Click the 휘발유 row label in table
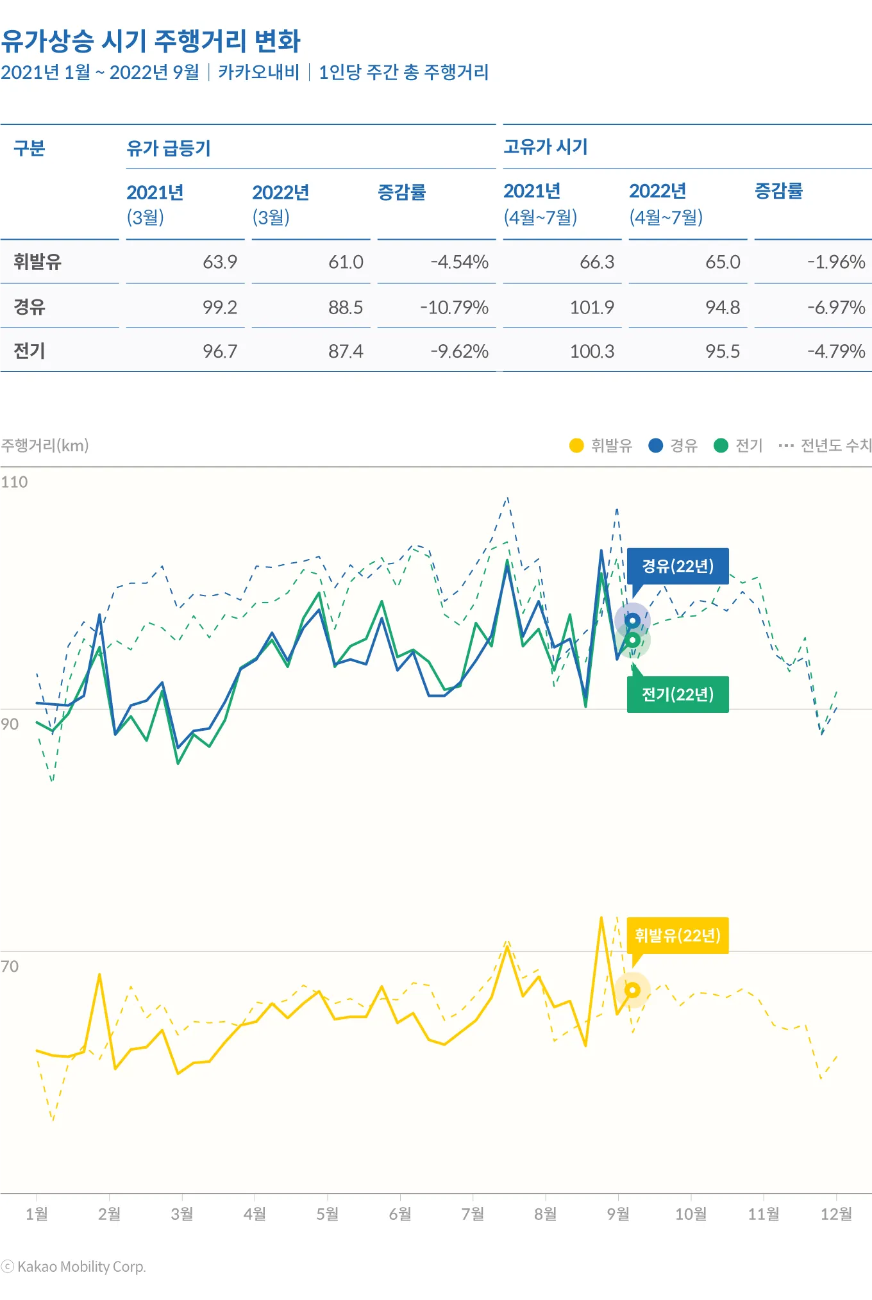The image size is (872, 1300). pyautogui.click(x=37, y=262)
